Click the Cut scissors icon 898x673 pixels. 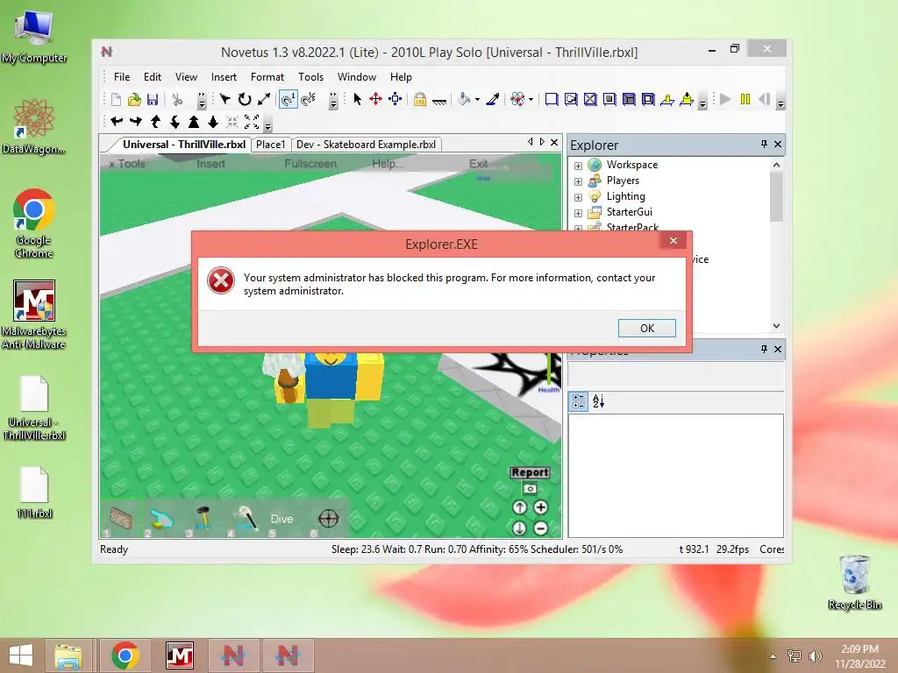177,100
